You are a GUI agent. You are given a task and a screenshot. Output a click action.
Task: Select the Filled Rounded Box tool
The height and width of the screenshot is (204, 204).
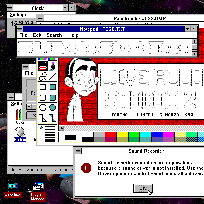point(53,98)
